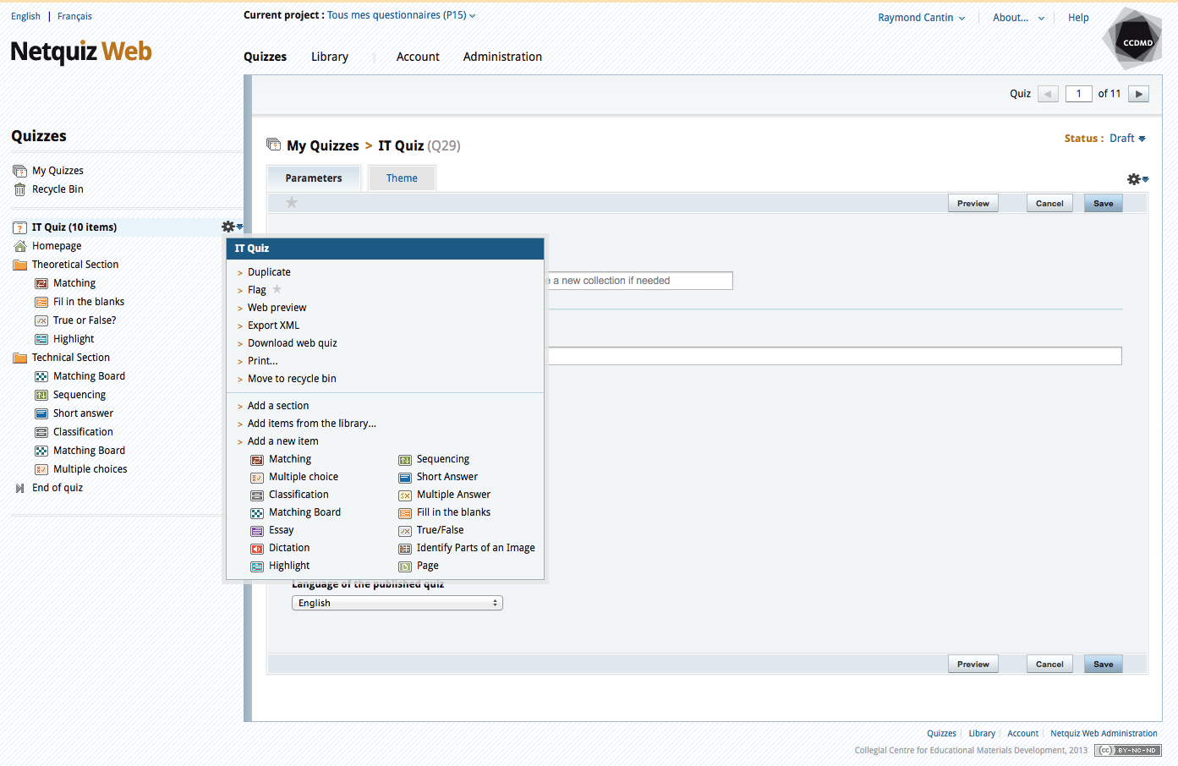Open the Raymond Cantin user menu

(921, 18)
